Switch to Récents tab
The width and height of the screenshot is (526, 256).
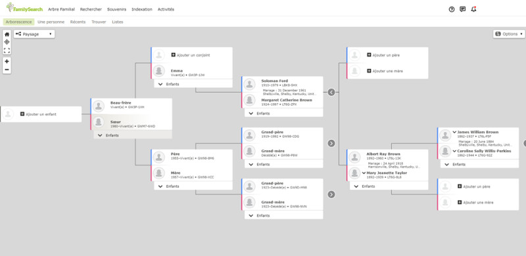tap(78, 22)
